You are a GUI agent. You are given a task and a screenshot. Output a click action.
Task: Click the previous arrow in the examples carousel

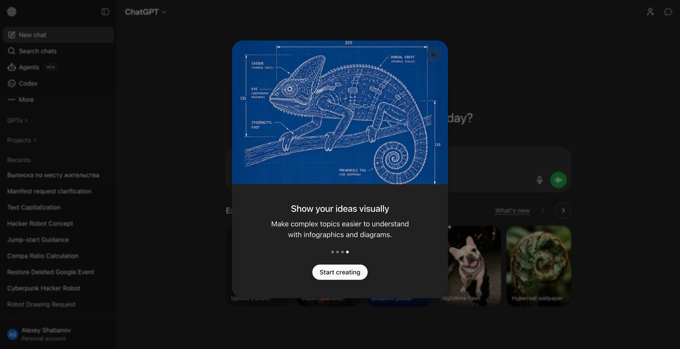coord(543,210)
